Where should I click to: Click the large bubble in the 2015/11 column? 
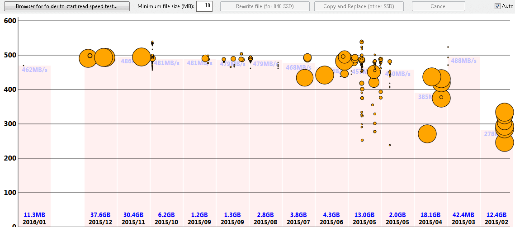[x=142, y=57]
